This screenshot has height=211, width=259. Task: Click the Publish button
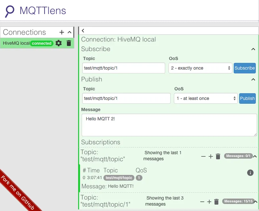[247, 98]
